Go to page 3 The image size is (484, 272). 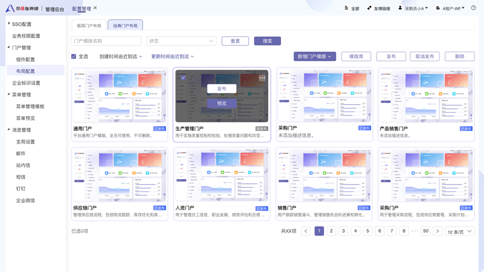343,231
